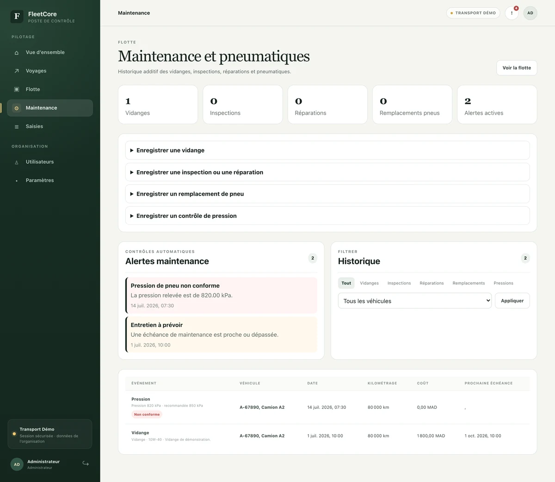Click the Non conforme badge
Image resolution: width=555 pixels, height=482 pixels.
click(x=147, y=414)
